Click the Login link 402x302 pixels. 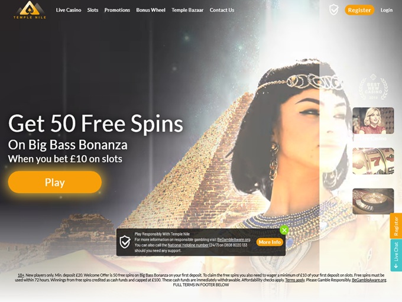(x=387, y=10)
